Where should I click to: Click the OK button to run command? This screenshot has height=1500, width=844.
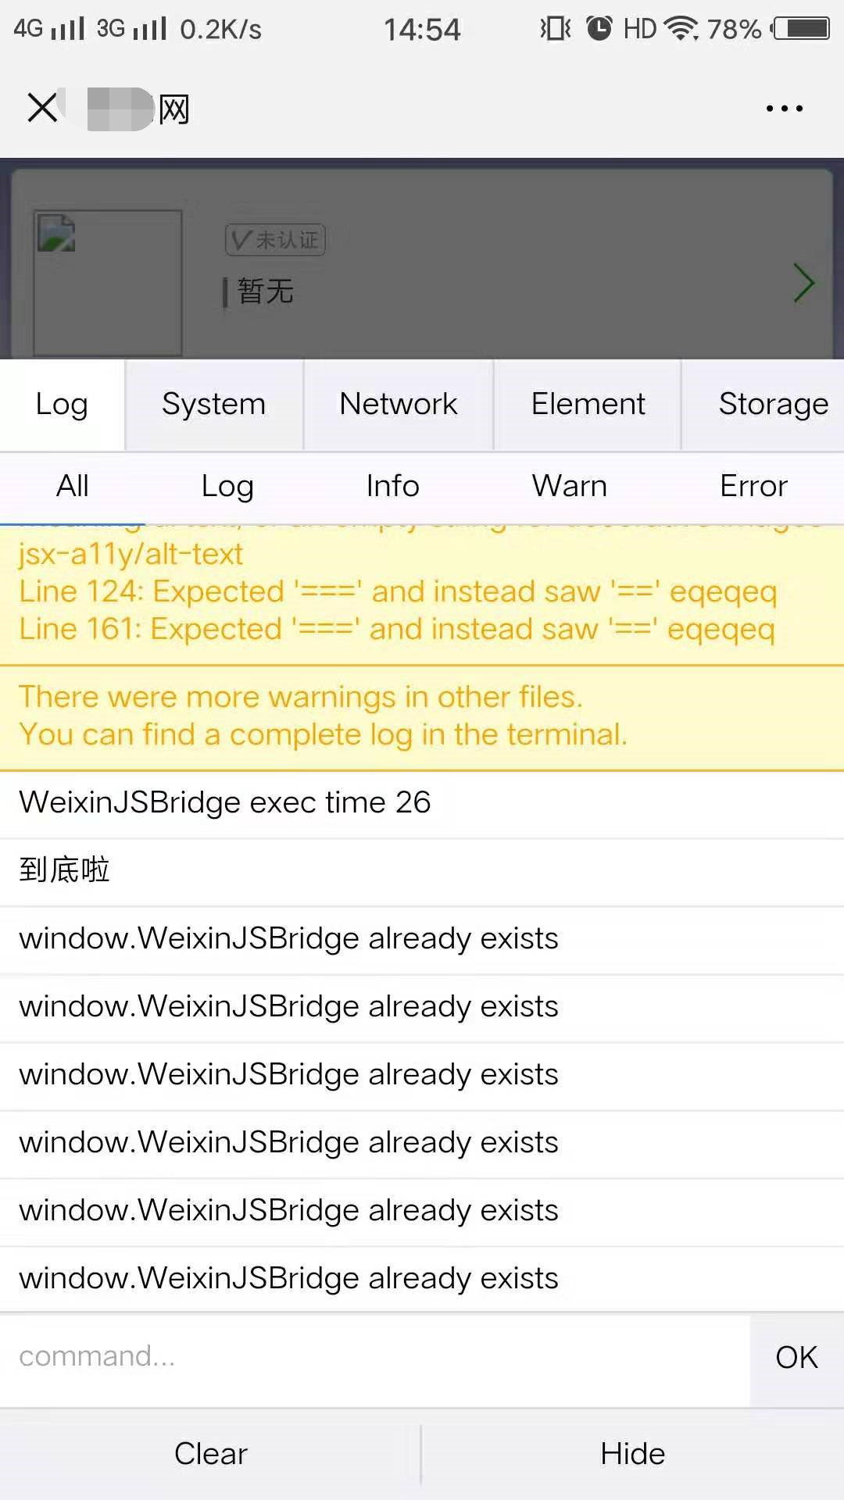click(x=797, y=1358)
